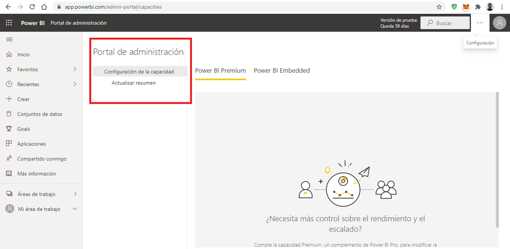Go to the browser home page icon
The width and height of the screenshot is (510, 249).
(x=44, y=7)
